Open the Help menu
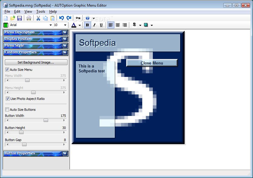The width and height of the screenshot is (253, 178). (x=53, y=12)
